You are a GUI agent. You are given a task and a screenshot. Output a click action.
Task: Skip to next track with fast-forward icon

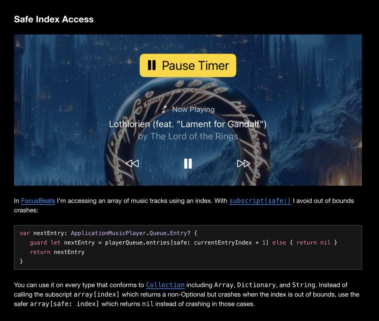pos(244,163)
